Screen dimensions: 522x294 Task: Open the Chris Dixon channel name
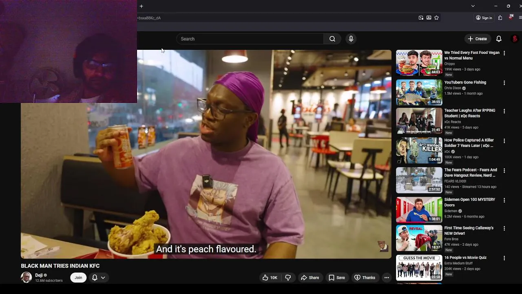453,88
